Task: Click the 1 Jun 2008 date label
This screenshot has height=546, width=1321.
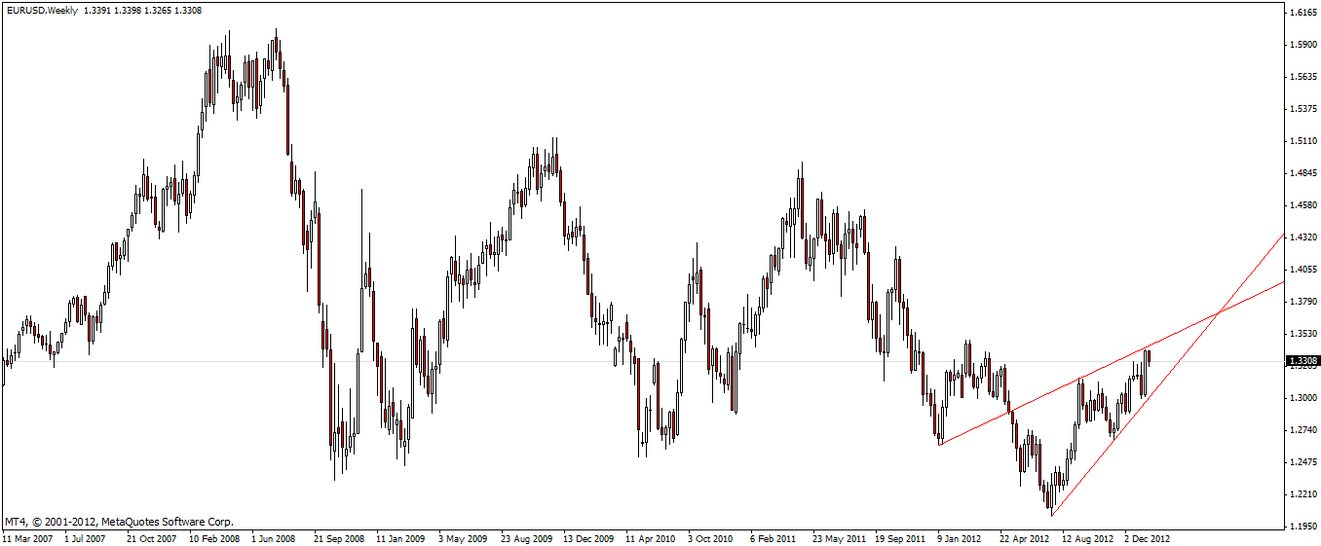Action: pyautogui.click(x=275, y=537)
